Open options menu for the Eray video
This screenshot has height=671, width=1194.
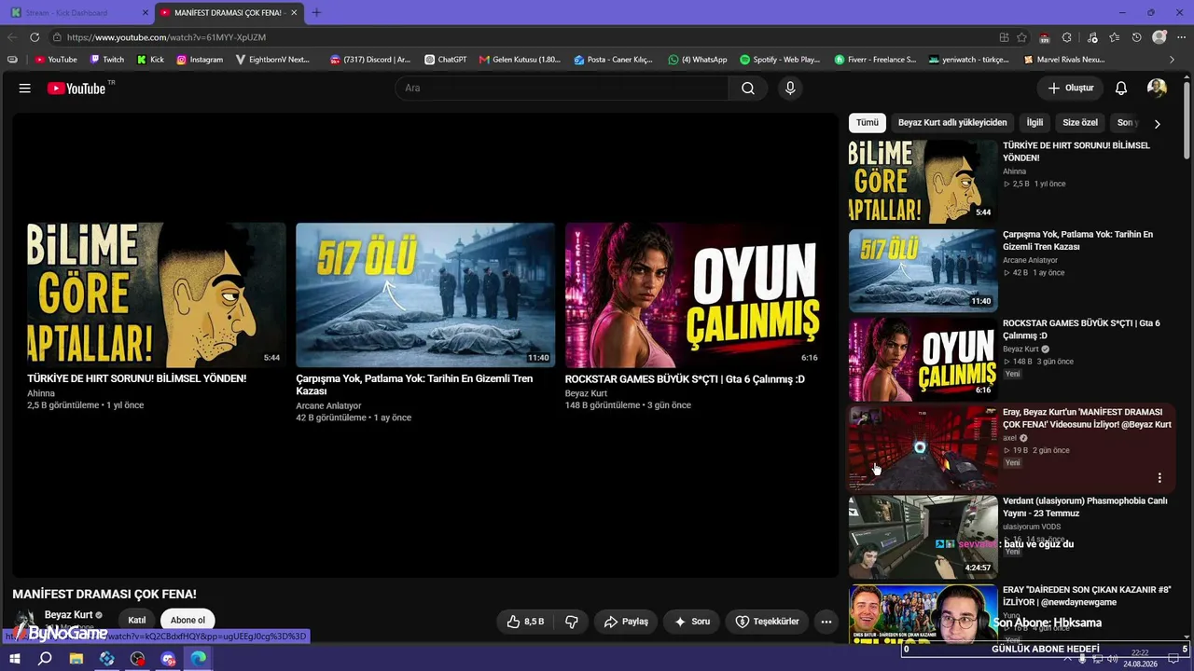1159,478
